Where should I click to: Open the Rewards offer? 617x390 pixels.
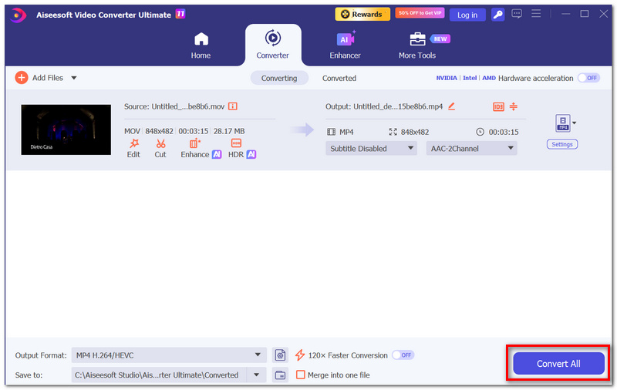click(x=362, y=14)
